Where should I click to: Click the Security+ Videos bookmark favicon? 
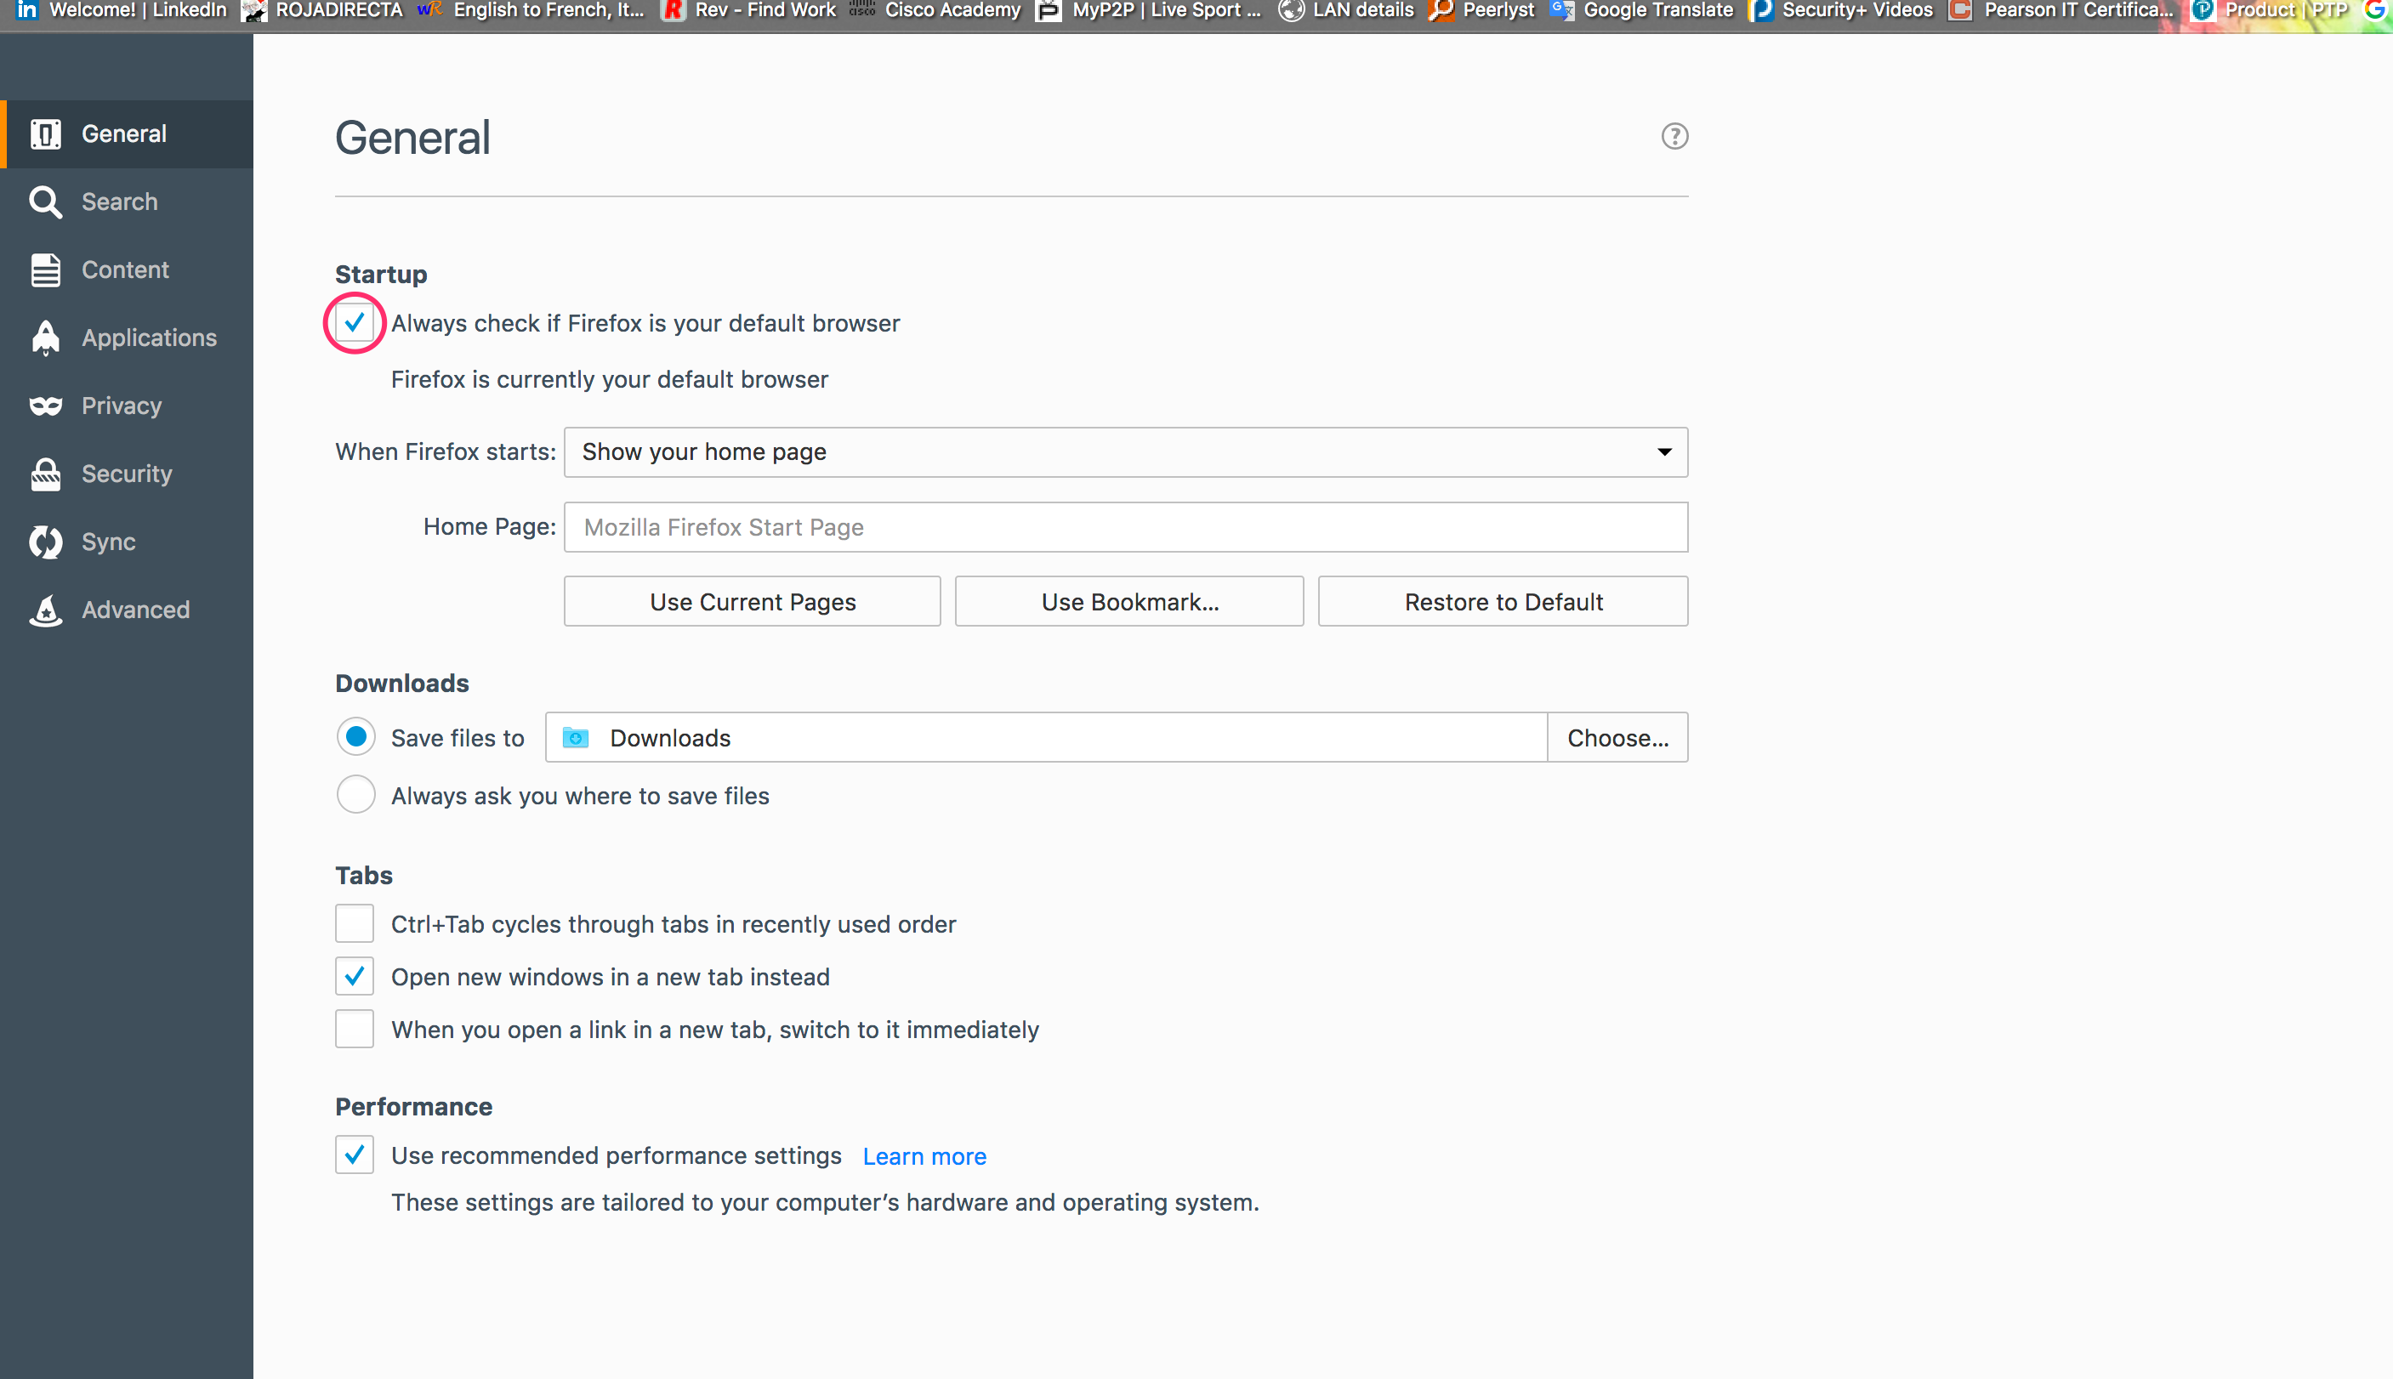point(1761,10)
